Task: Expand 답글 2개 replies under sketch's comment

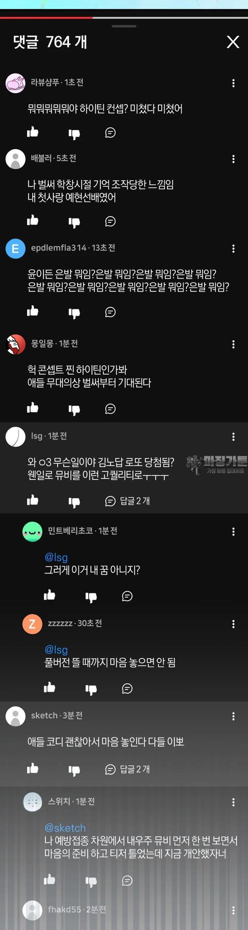Action: click(x=127, y=769)
